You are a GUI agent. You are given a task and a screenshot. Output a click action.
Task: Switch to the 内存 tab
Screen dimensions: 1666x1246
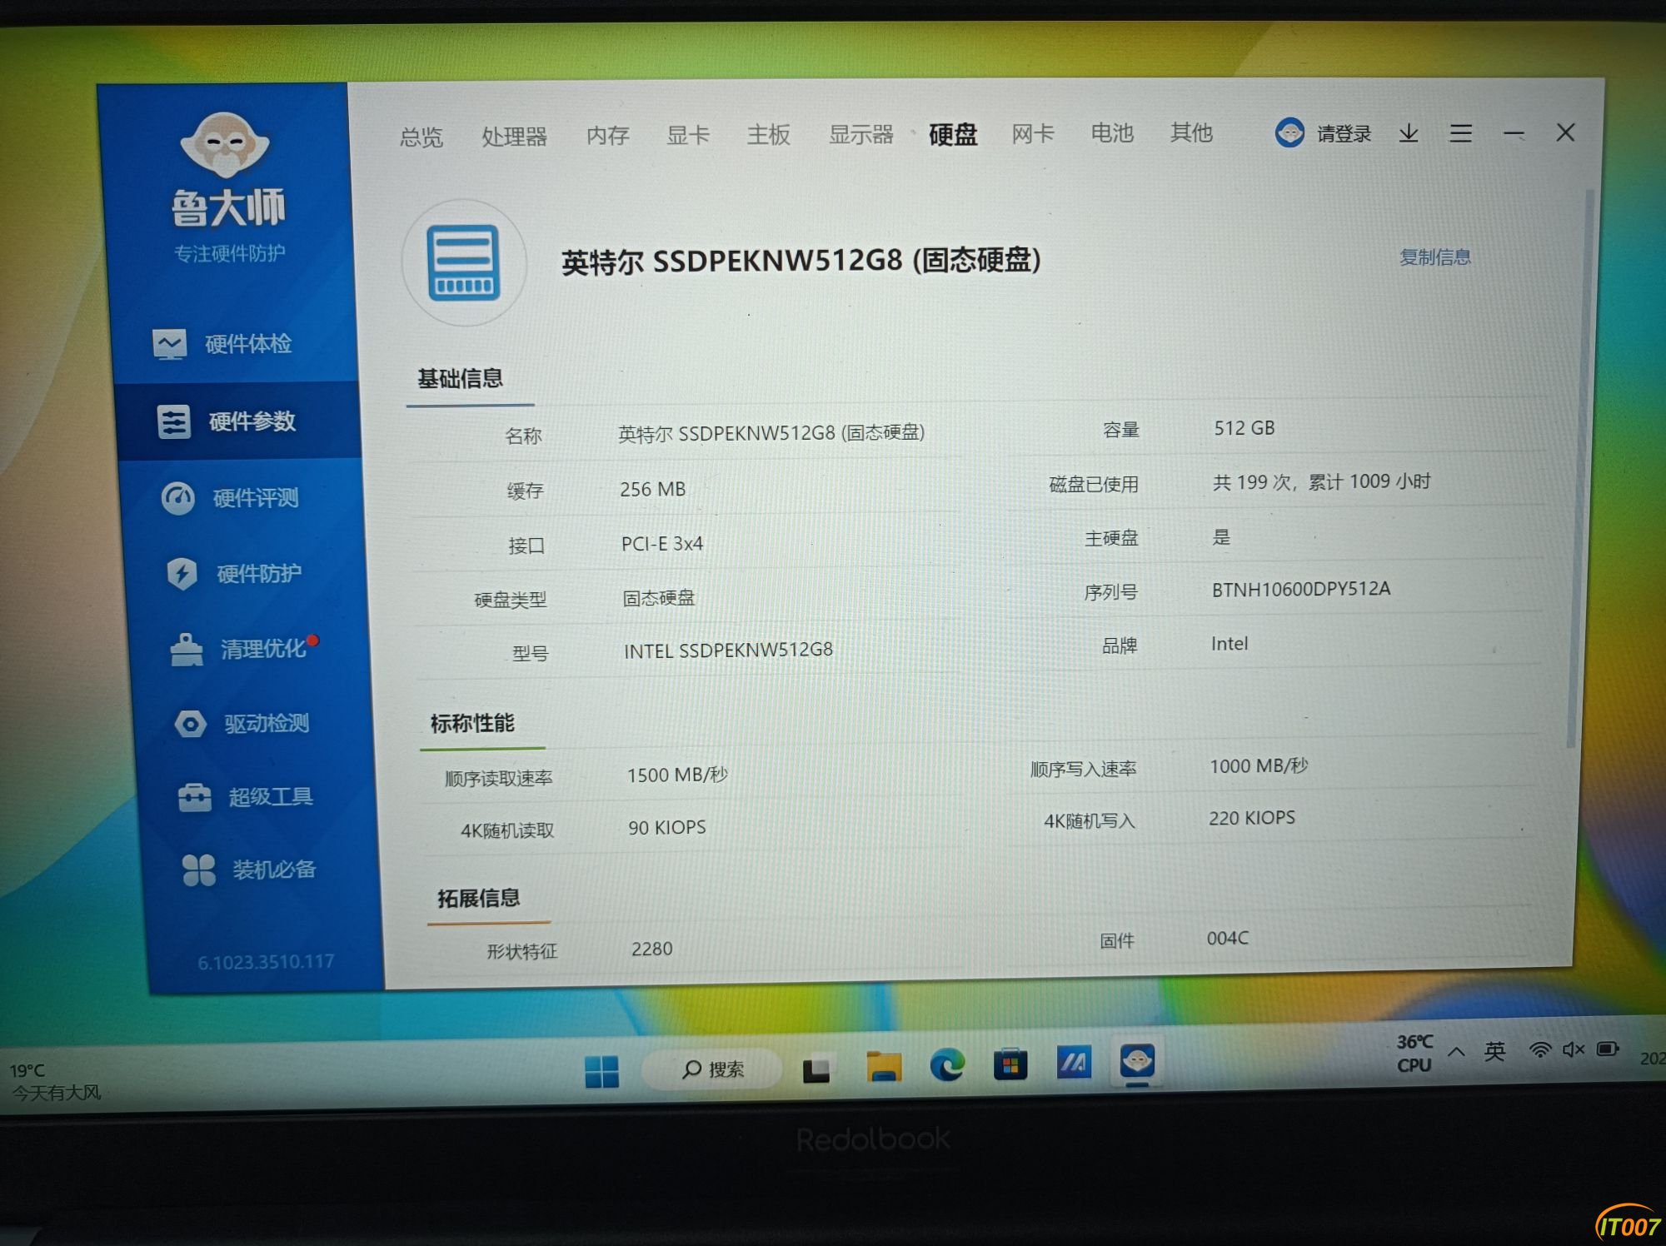pyautogui.click(x=607, y=136)
